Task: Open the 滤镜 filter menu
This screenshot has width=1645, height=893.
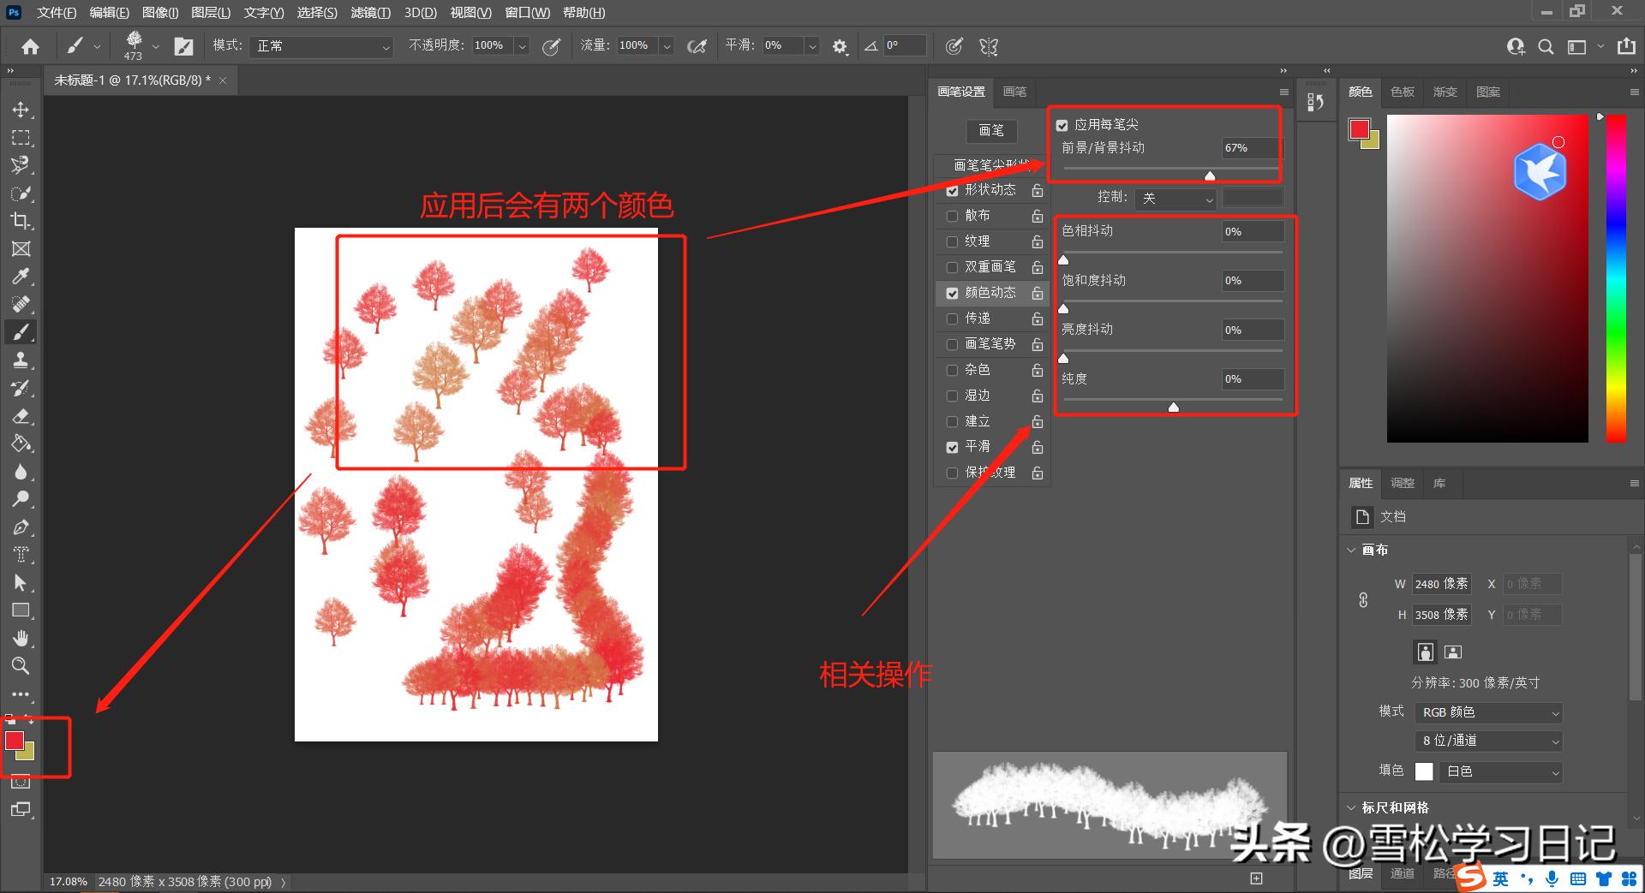Action: point(370,13)
